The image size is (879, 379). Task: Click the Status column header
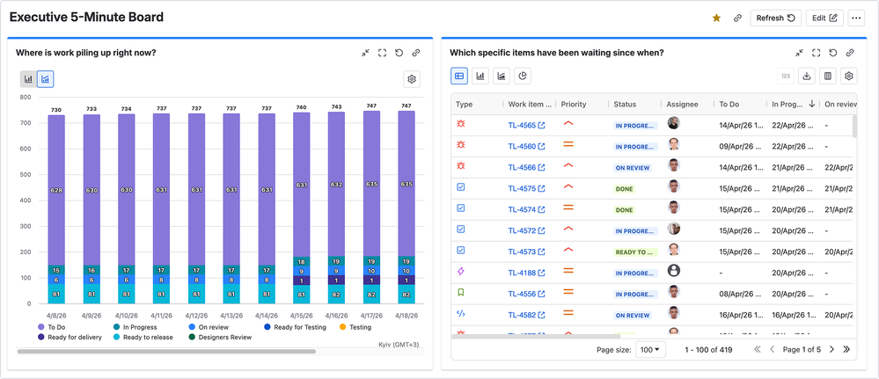click(625, 104)
